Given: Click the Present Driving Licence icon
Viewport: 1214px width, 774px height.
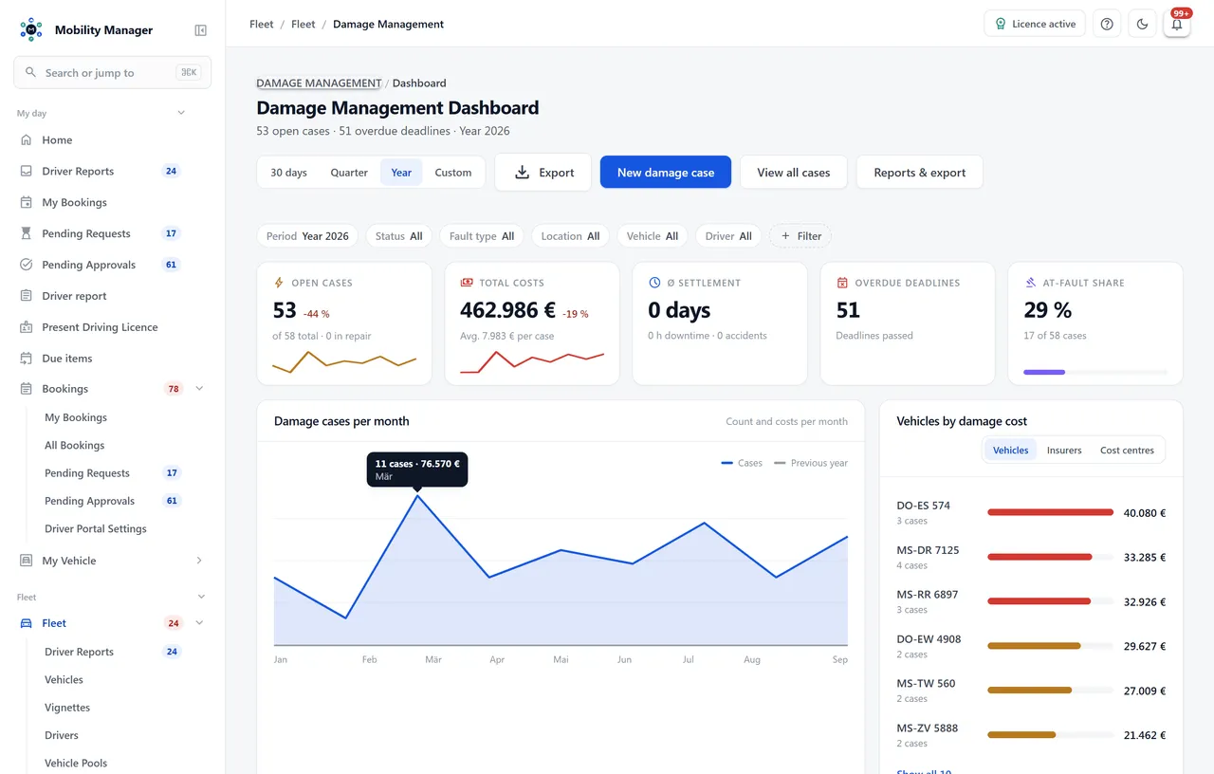Looking at the screenshot, I should (26, 327).
